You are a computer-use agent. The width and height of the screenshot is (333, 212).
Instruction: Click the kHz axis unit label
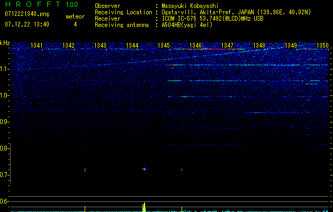click(5, 42)
